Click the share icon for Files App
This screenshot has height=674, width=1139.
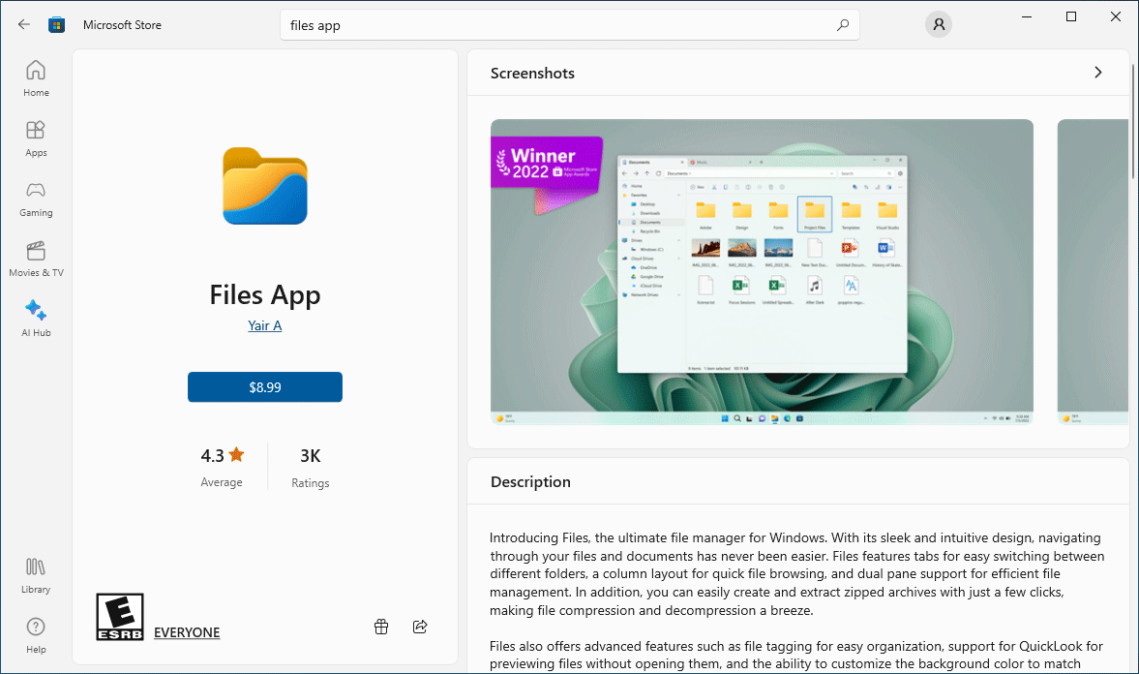pos(420,627)
